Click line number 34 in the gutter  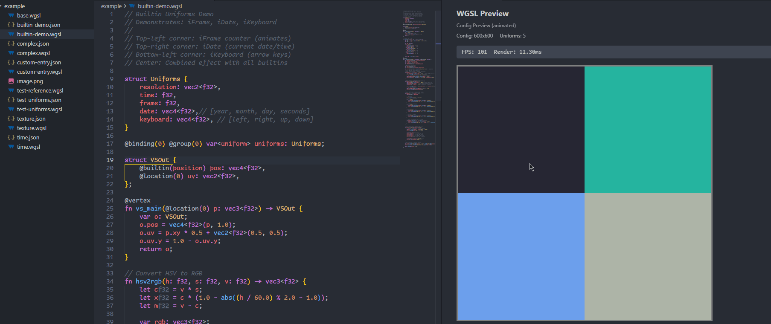pyautogui.click(x=110, y=281)
